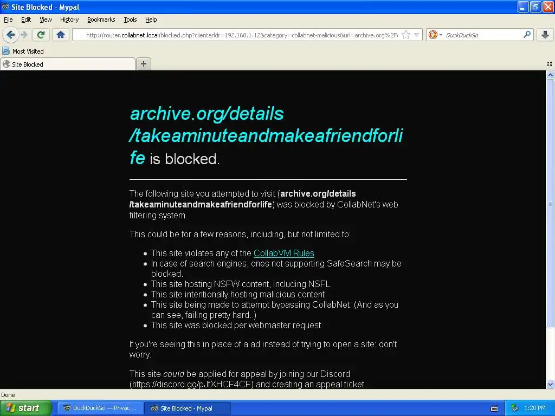This screenshot has width=555, height=416.
Task: Minimize the Mypal window
Action: point(523,6)
